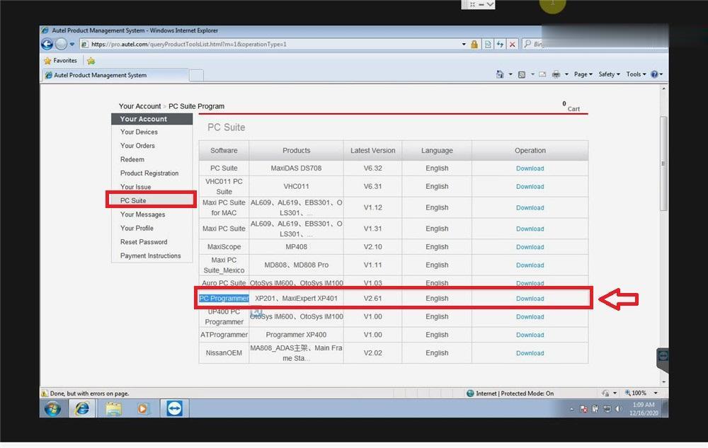Click the scroll up arrow of page scrollbar
This screenshot has height=448, width=708.
[x=663, y=89]
